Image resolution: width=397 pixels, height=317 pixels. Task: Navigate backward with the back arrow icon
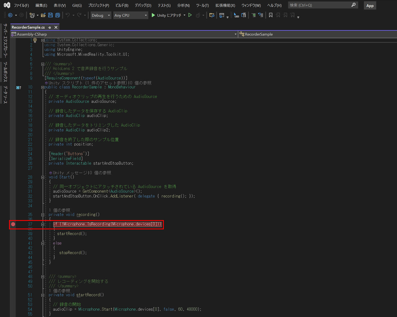coord(10,15)
